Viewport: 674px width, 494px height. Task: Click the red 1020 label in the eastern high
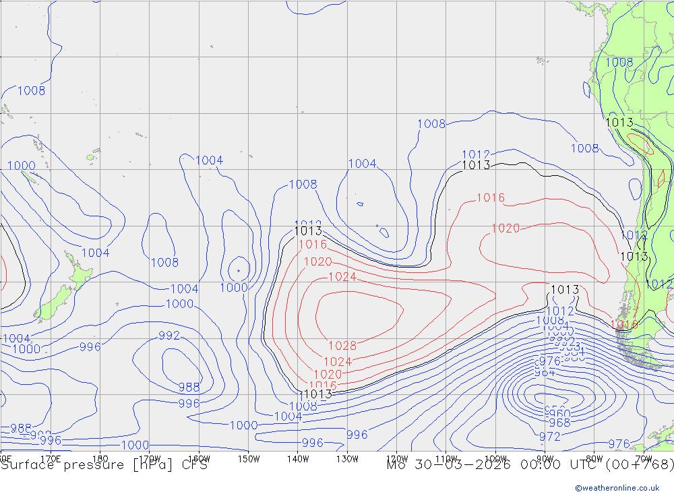(506, 228)
